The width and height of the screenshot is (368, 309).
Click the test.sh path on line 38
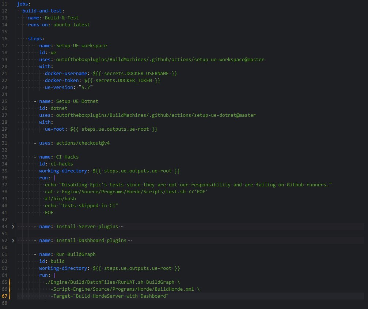coord(124,191)
